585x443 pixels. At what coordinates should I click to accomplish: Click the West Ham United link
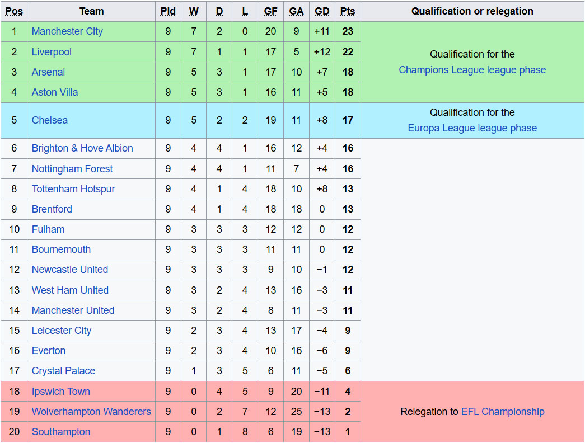click(70, 290)
